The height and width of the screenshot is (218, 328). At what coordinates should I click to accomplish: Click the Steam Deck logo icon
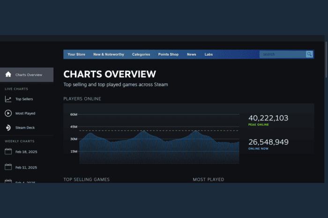click(8, 127)
